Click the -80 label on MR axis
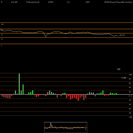Screen dimensions: 133x133 [130, 113]
